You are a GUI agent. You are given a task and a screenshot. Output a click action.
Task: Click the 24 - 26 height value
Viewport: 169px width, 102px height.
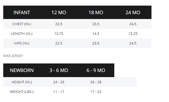[x=59, y=82]
